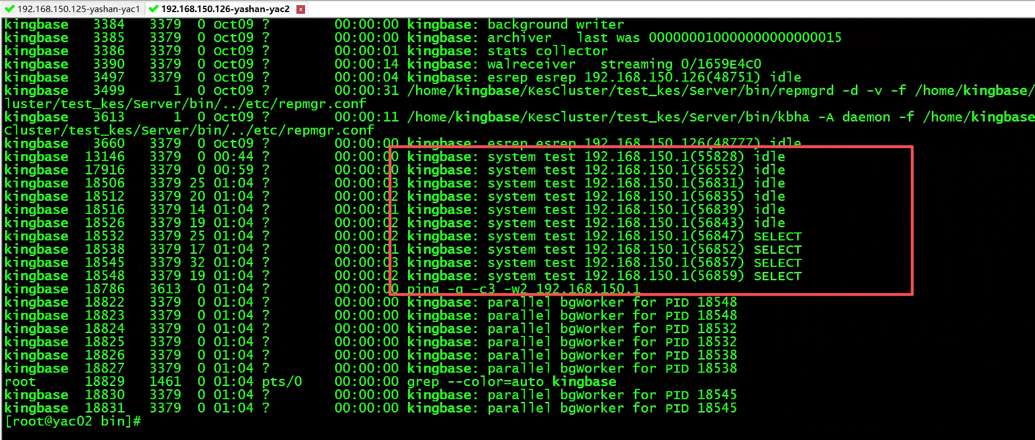
Task: Click PID 18827 in the process list
Action: pyautogui.click(x=105, y=368)
